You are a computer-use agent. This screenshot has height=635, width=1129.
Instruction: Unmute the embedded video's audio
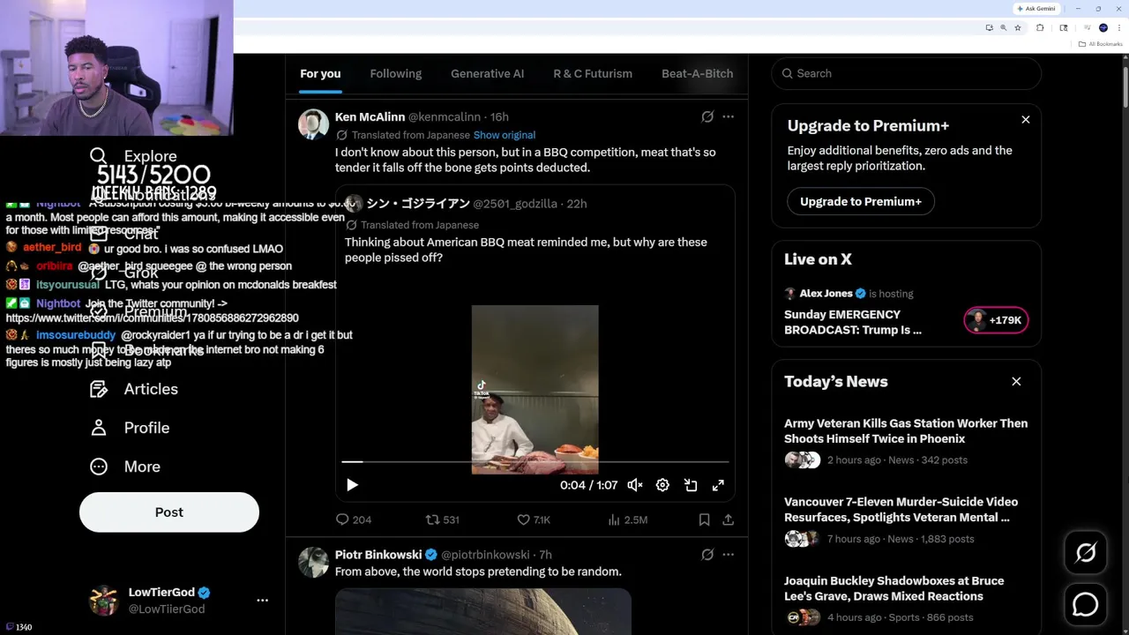coord(635,485)
